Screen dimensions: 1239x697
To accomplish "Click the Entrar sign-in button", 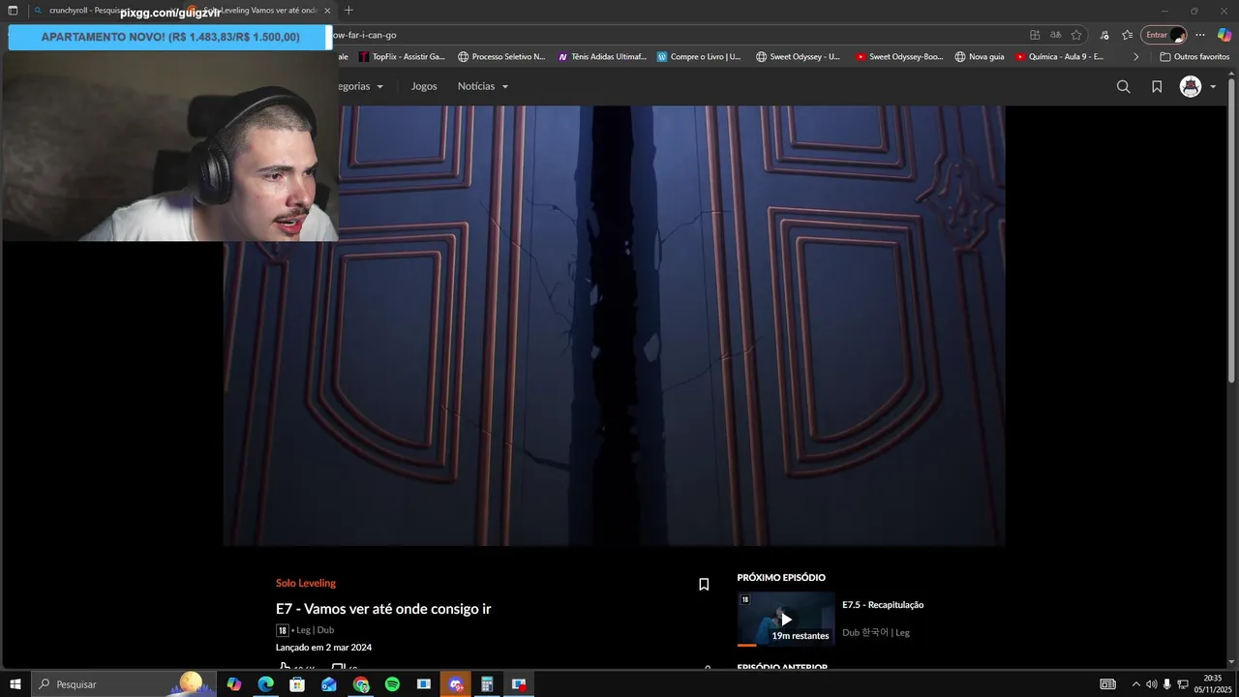I will point(1164,35).
